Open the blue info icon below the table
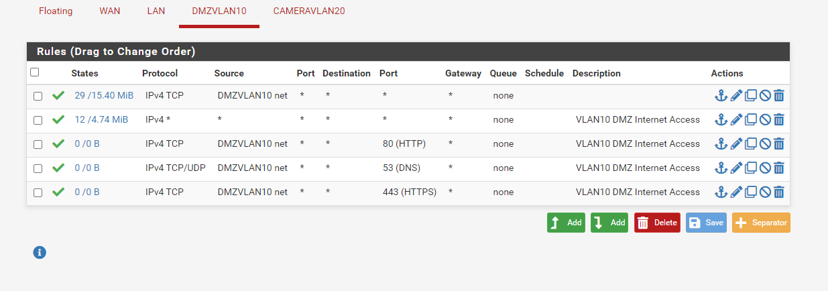 (40, 253)
